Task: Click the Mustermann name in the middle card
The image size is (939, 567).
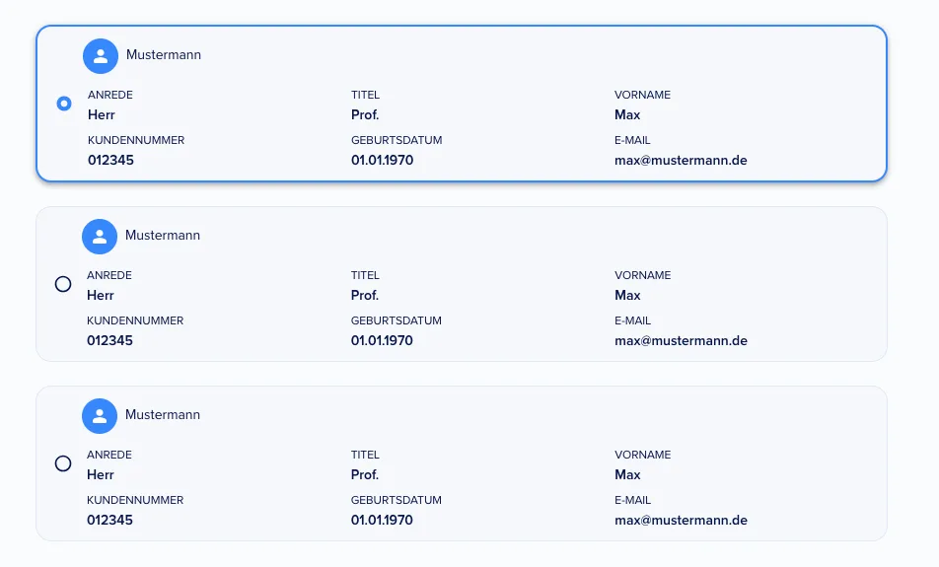Action: [163, 235]
